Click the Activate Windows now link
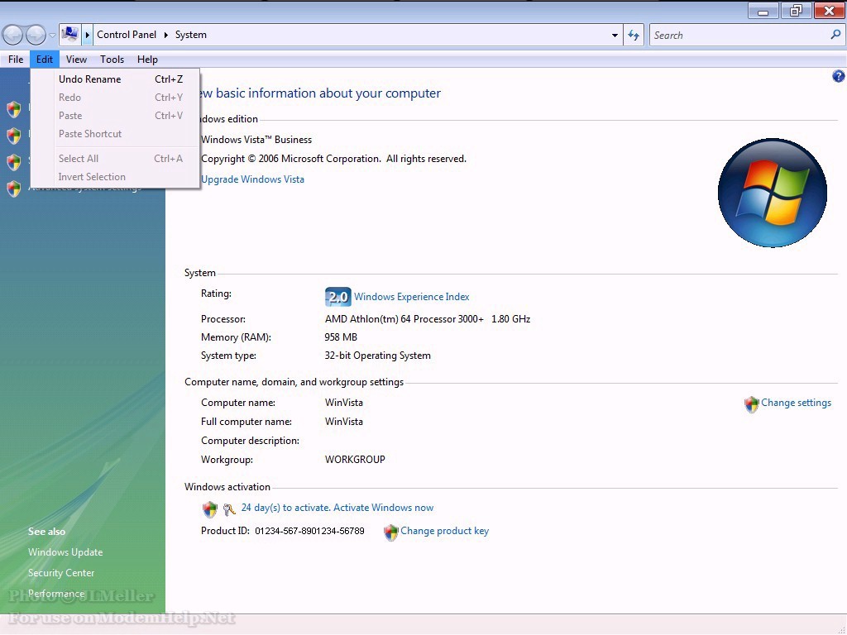Image resolution: width=847 pixels, height=635 pixels. click(384, 508)
